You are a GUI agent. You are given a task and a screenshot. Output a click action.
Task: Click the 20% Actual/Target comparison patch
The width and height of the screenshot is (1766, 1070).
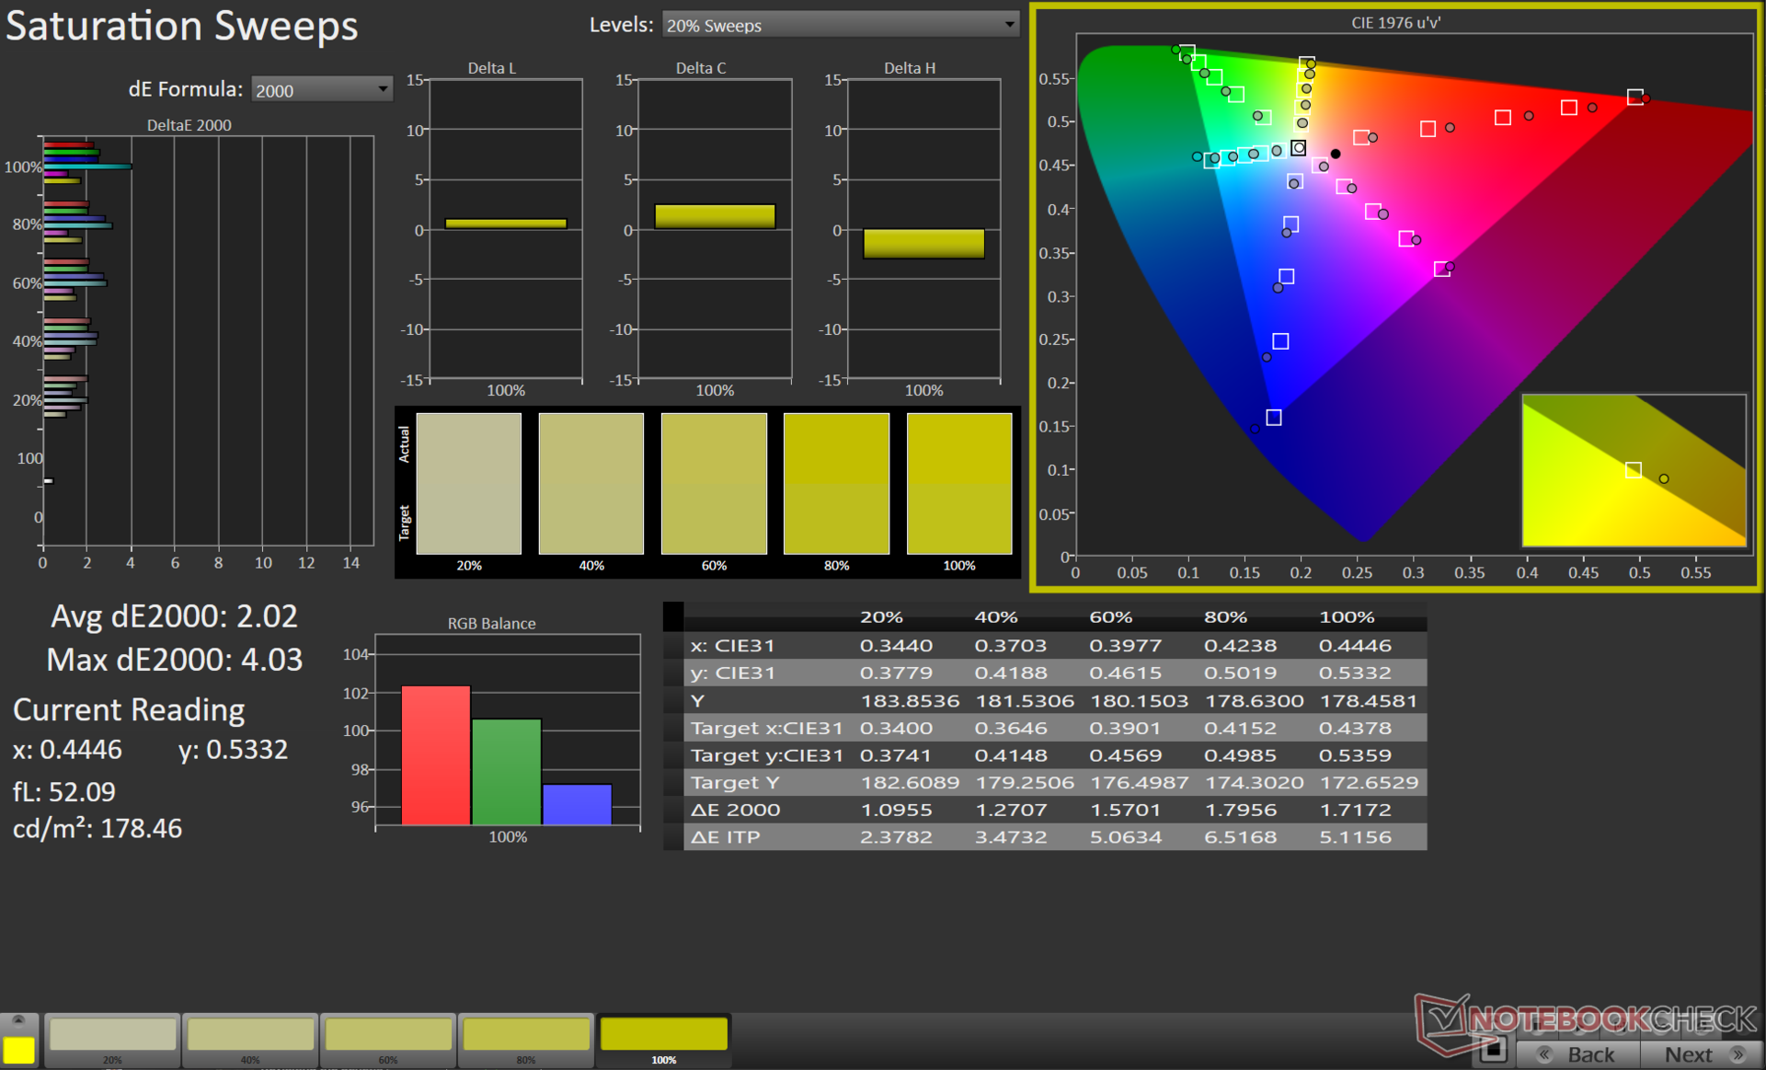click(468, 483)
